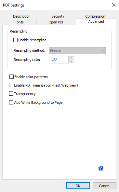Expand the Resampling method Bilinear dropdown
Screen dimensions: 119x192
[77, 51]
